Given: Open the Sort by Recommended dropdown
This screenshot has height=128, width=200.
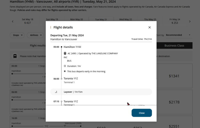Looking at the screenshot, I should 178,35.
